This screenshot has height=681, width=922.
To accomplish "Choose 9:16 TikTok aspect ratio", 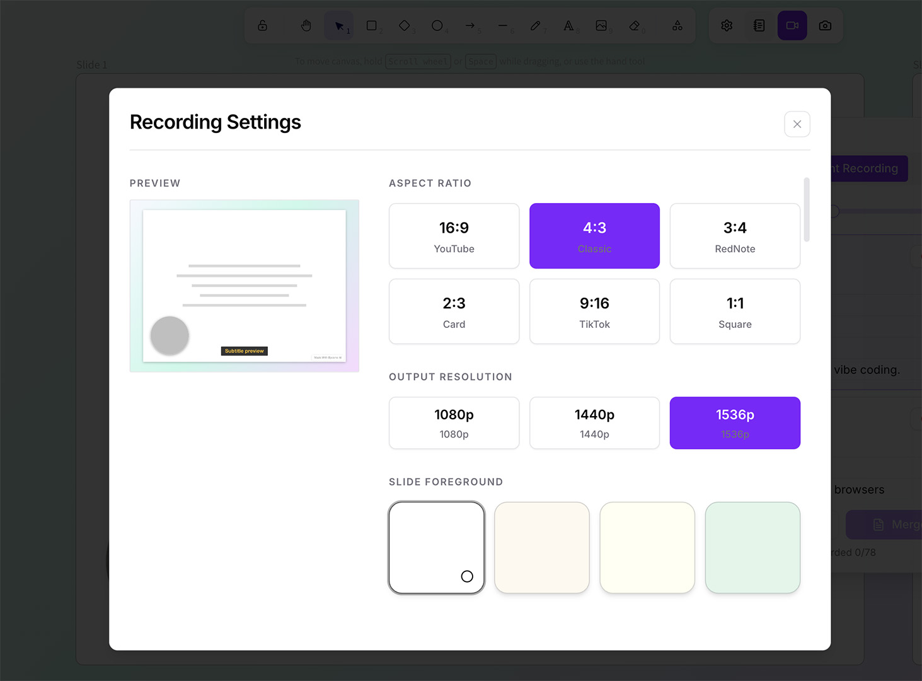I will click(x=594, y=311).
